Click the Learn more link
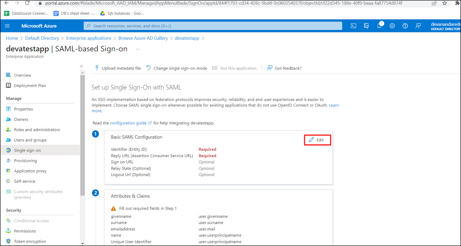This screenshot has height=246, width=461. point(334,105)
